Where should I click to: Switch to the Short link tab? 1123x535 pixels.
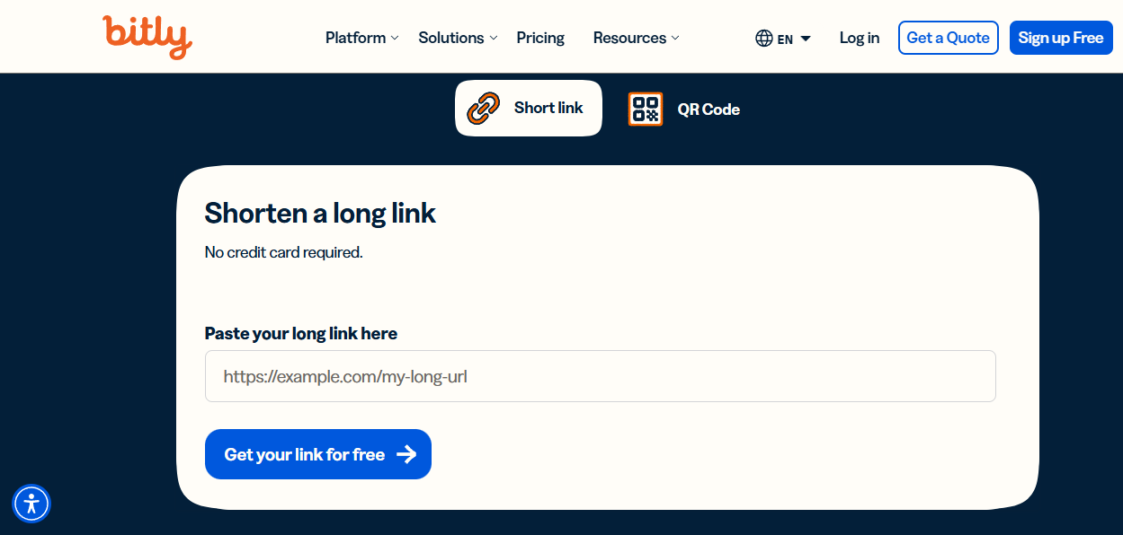[529, 109]
